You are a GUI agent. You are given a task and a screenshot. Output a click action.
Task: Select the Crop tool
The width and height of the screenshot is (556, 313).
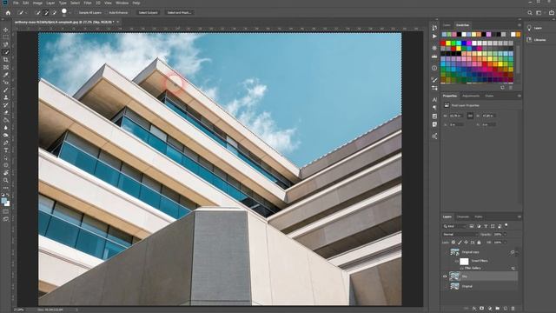[x=6, y=60]
